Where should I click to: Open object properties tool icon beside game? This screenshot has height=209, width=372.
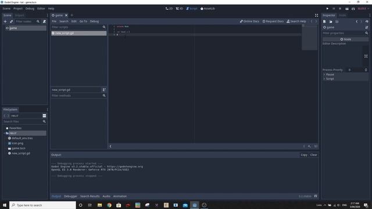coord(367,27)
